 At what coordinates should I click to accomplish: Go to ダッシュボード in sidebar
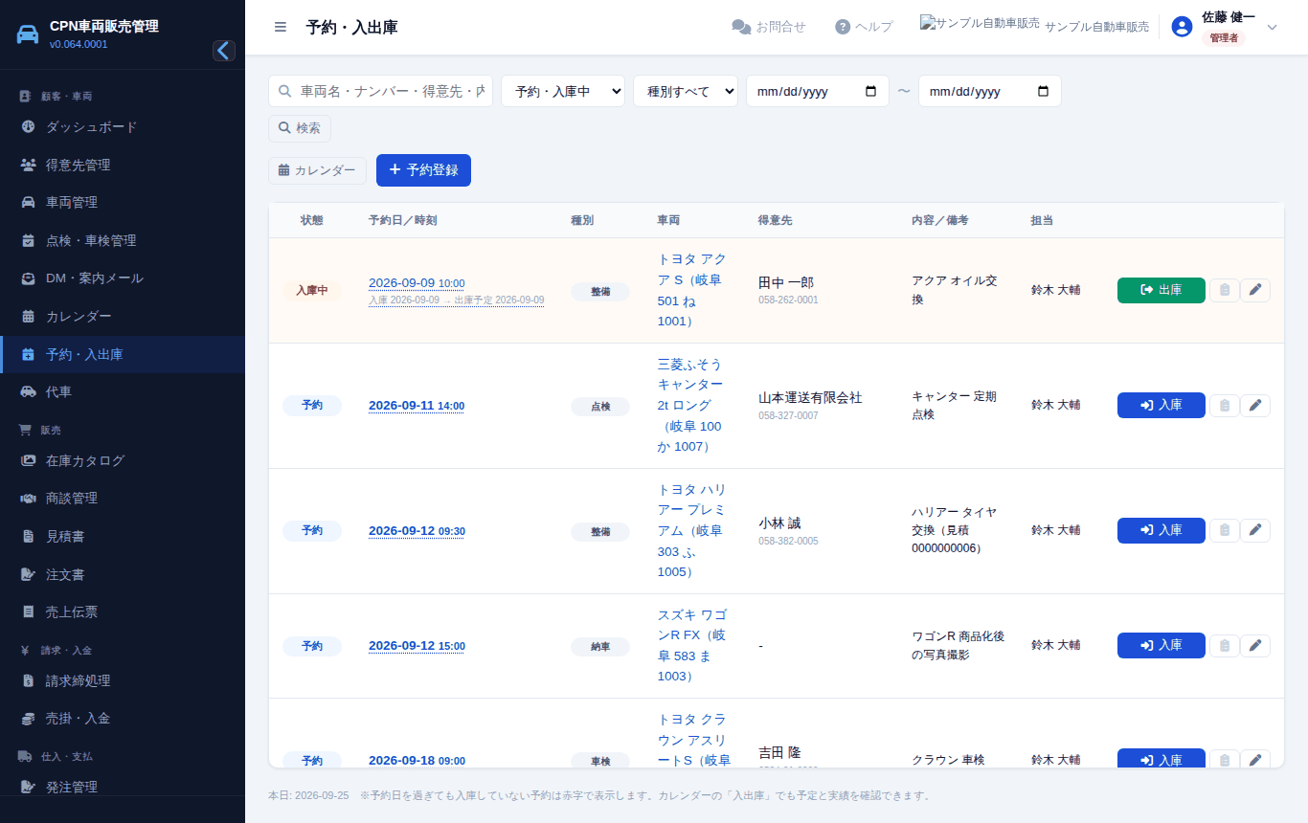tap(123, 126)
